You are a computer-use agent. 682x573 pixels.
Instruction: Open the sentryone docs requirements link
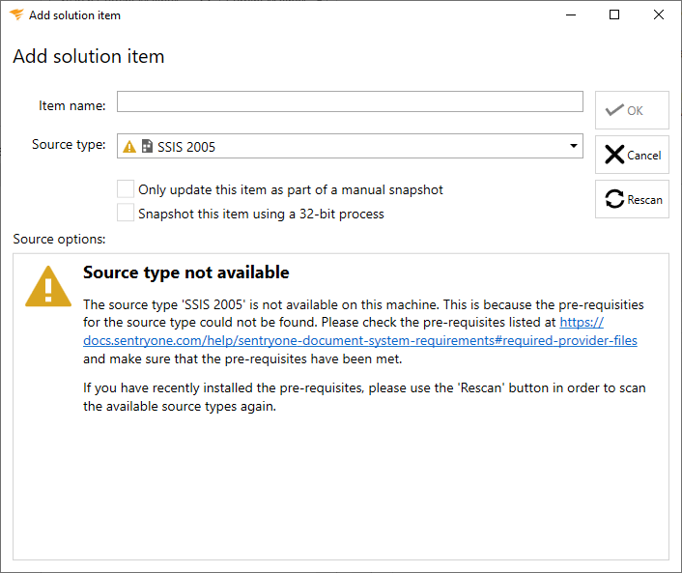tap(360, 340)
